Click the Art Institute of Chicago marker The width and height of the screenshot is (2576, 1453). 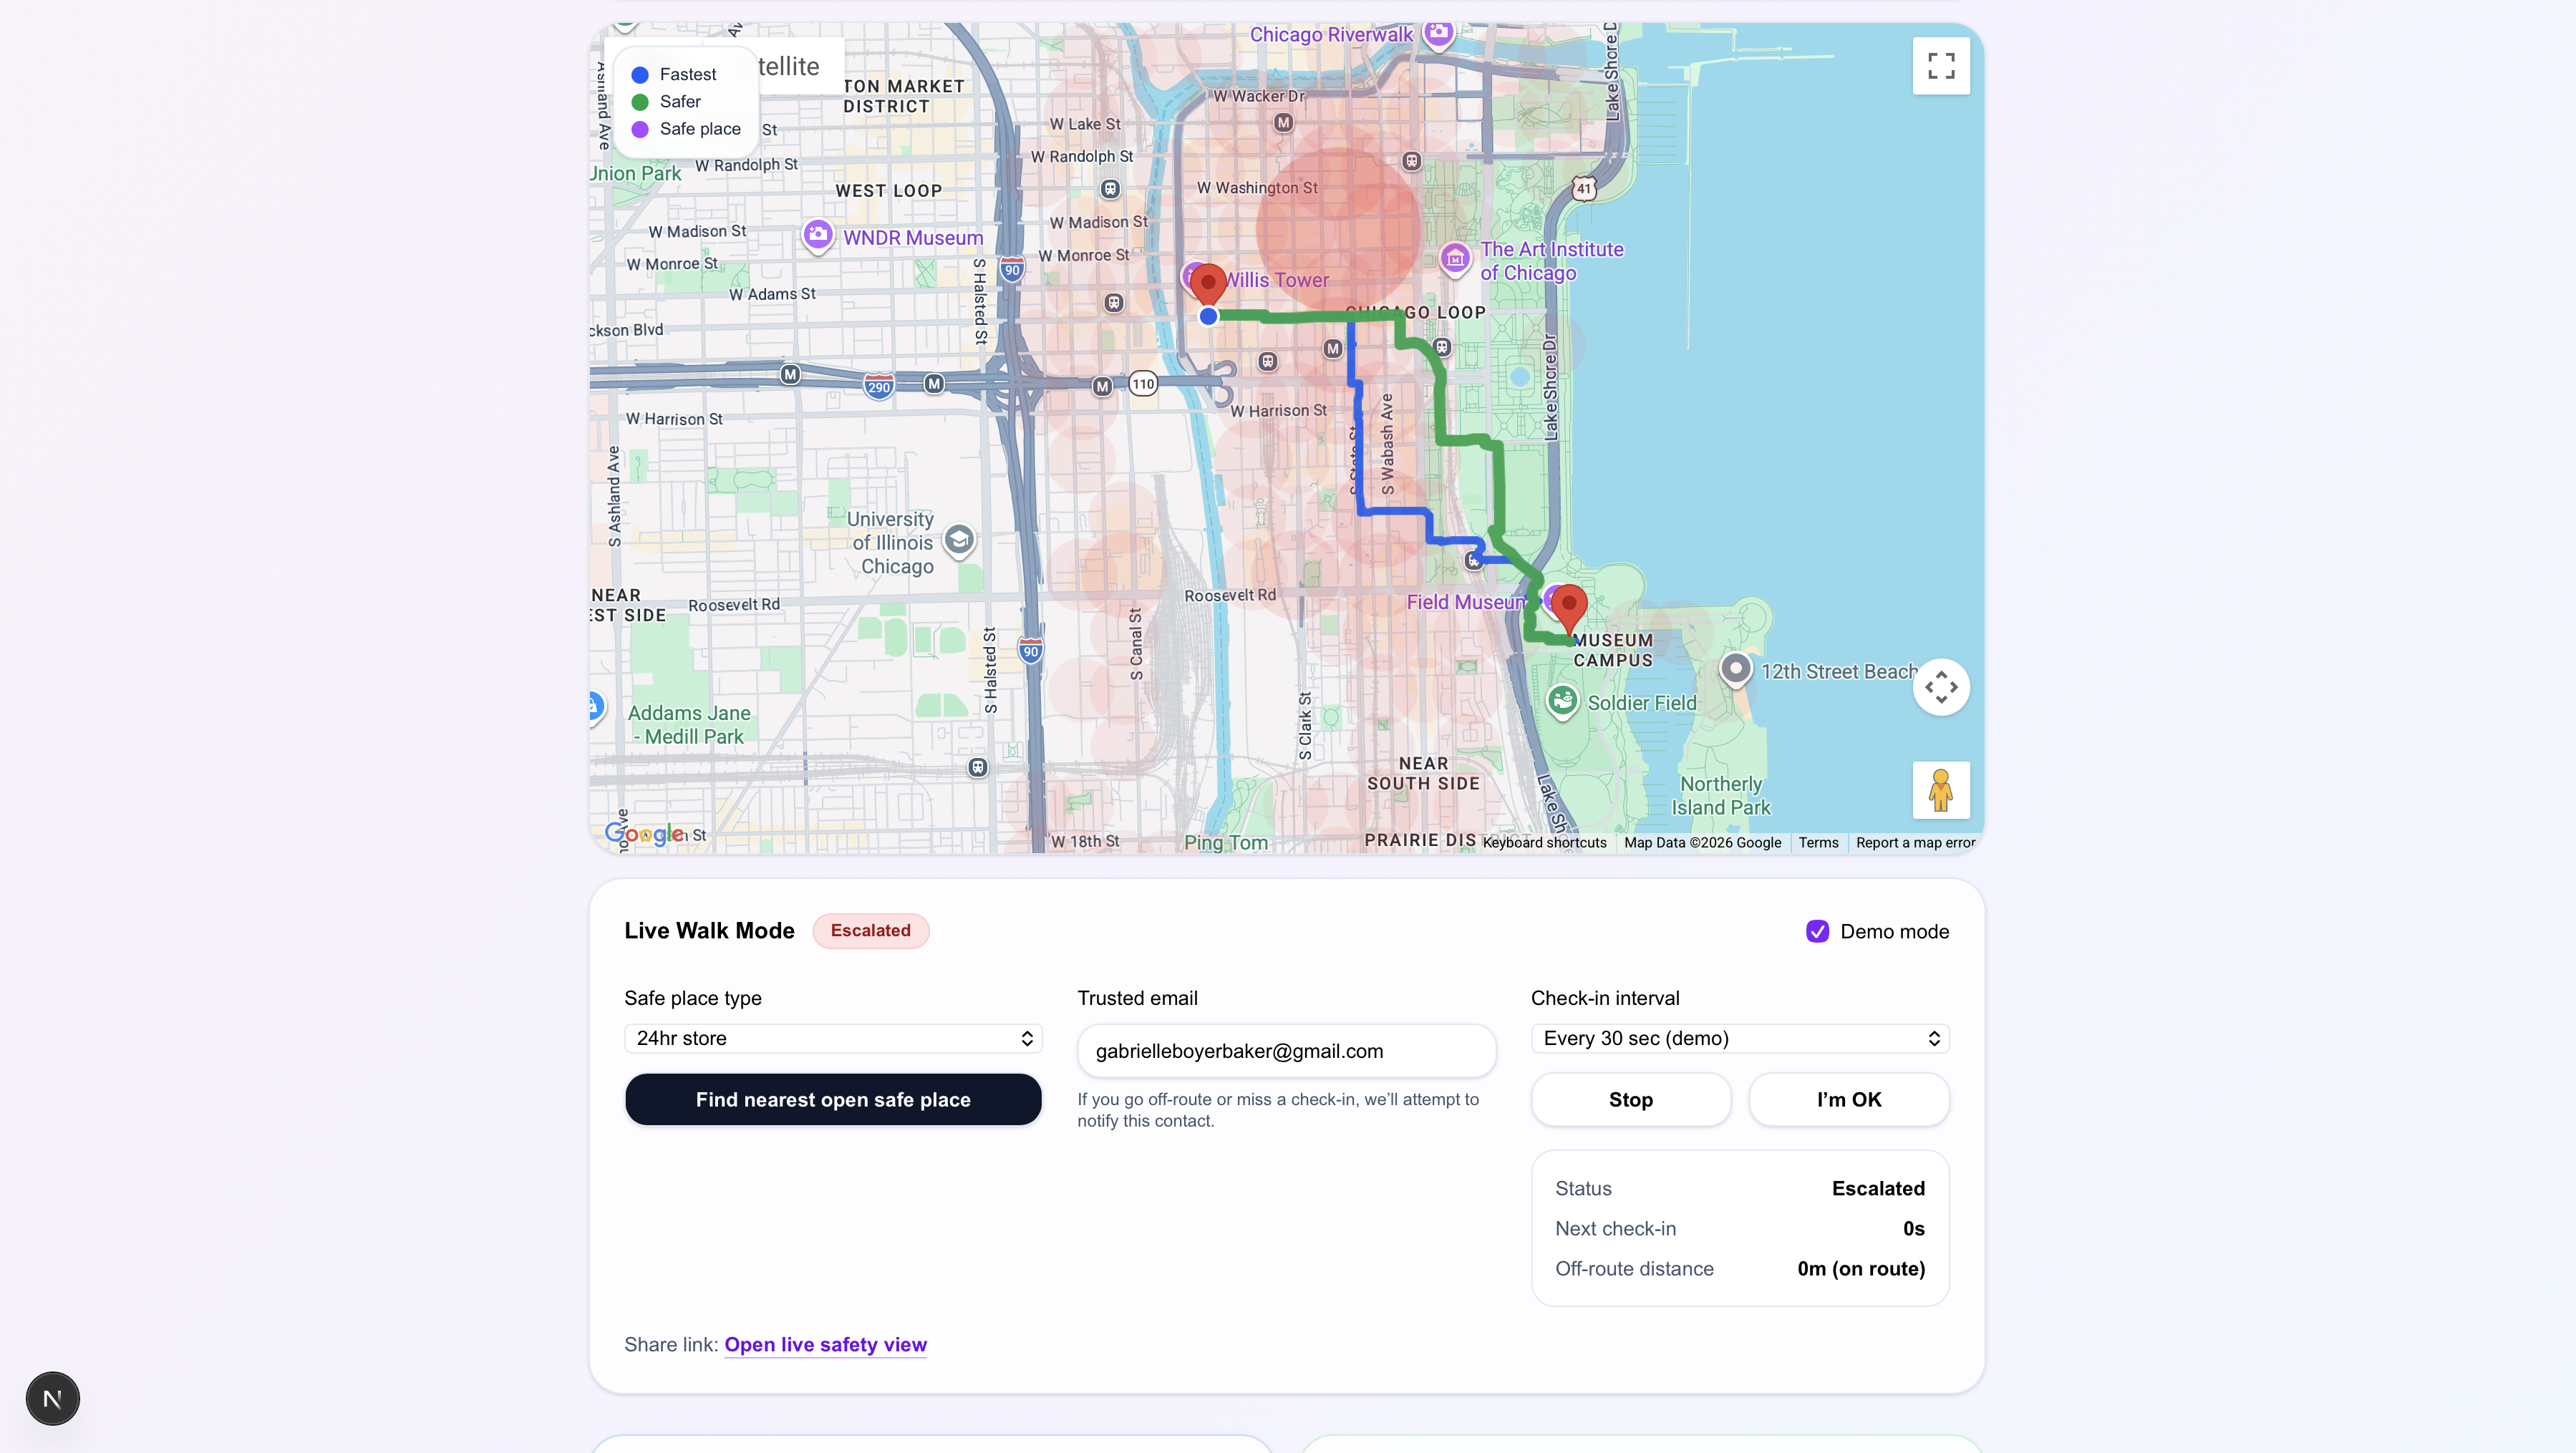(x=1454, y=258)
